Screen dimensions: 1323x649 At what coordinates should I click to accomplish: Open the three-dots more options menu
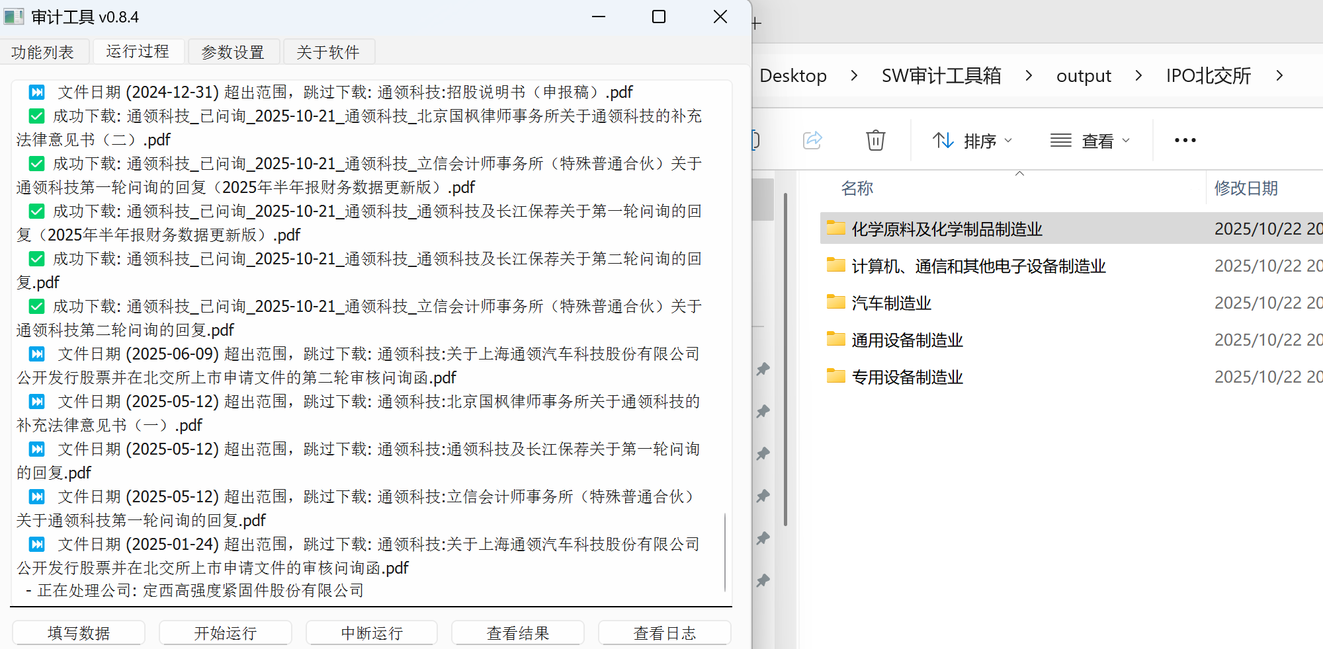(1185, 140)
